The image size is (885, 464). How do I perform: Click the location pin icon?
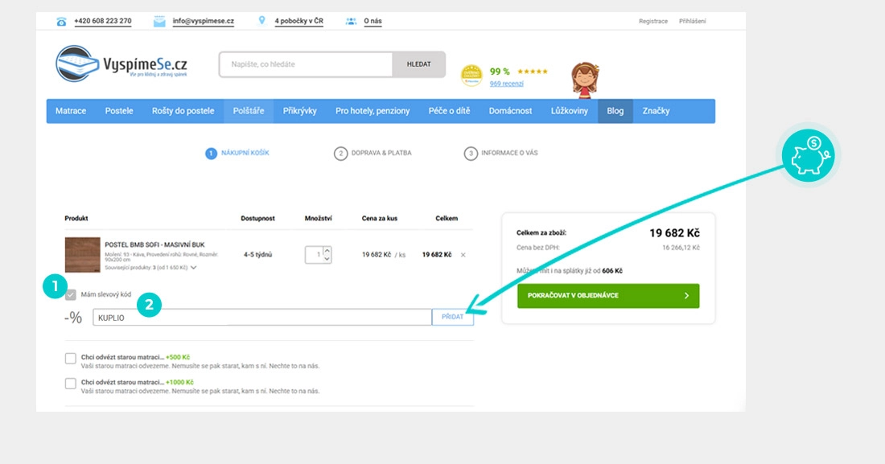pyautogui.click(x=261, y=21)
